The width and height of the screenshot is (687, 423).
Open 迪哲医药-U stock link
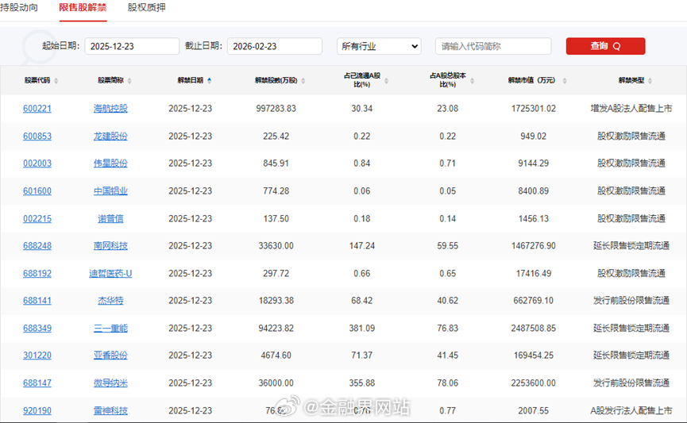(x=110, y=273)
